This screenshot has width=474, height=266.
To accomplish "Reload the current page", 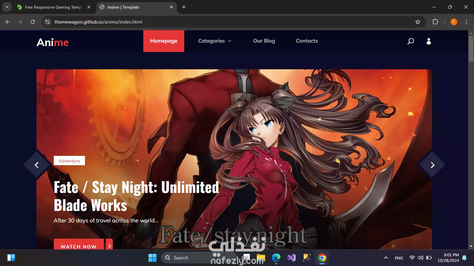I will (x=33, y=22).
